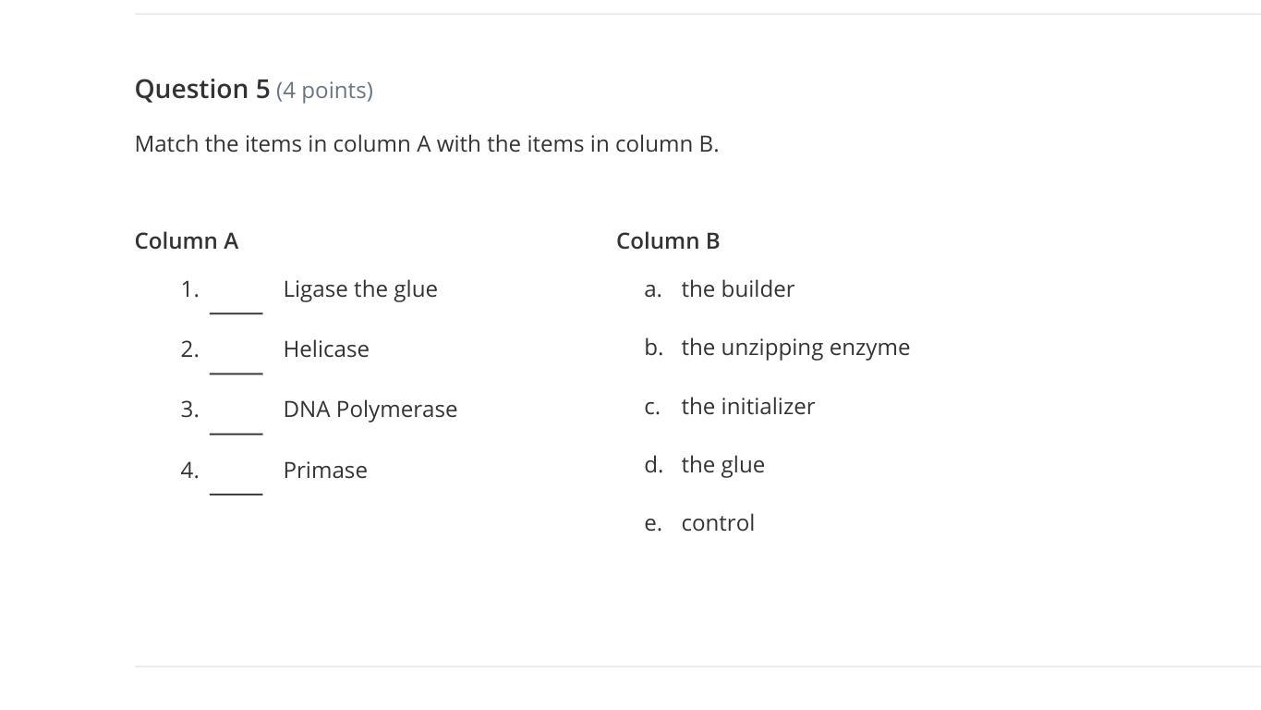Select the 'control' option
This screenshot has width=1261, height=710.
click(718, 523)
